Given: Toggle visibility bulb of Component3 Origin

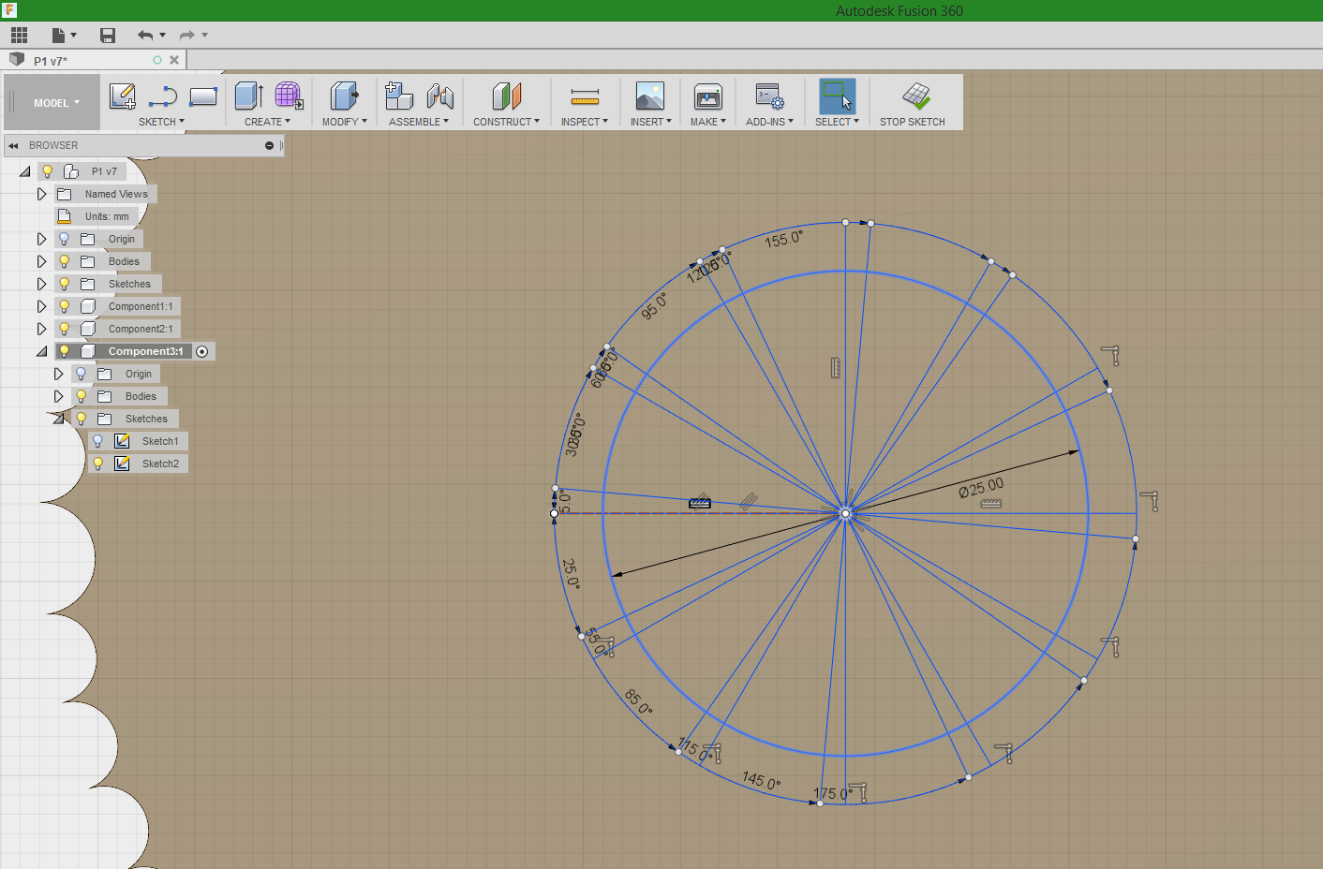Looking at the screenshot, I should 82,374.
